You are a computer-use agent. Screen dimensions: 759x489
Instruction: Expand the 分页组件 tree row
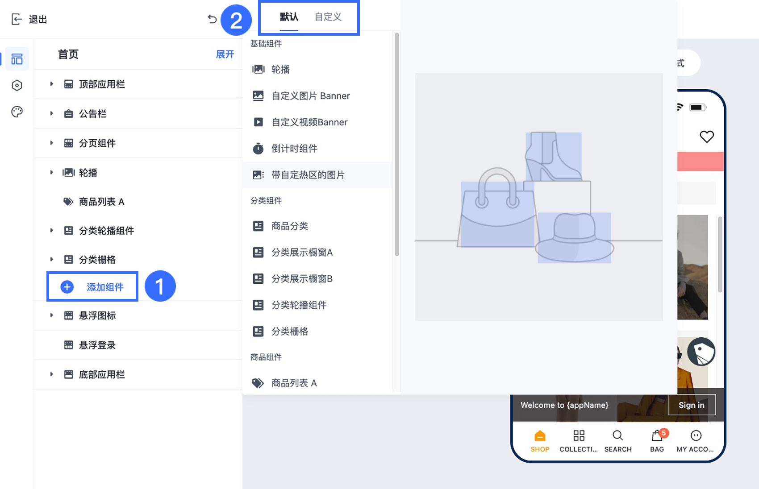pyautogui.click(x=51, y=143)
